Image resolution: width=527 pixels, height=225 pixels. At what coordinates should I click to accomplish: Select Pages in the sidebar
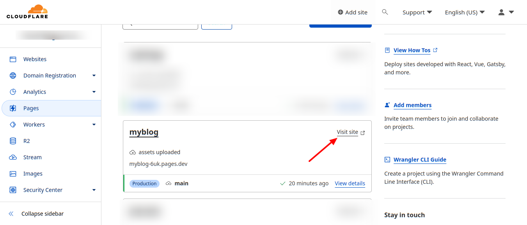pyautogui.click(x=31, y=108)
